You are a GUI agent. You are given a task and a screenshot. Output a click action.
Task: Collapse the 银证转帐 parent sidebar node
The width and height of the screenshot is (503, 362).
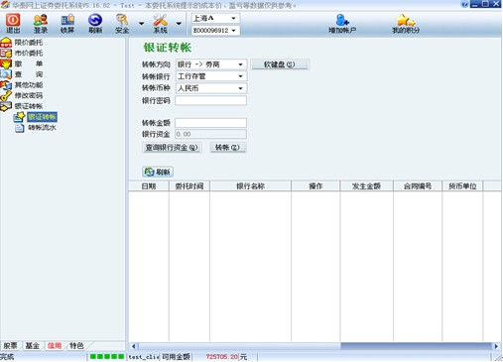coord(29,106)
